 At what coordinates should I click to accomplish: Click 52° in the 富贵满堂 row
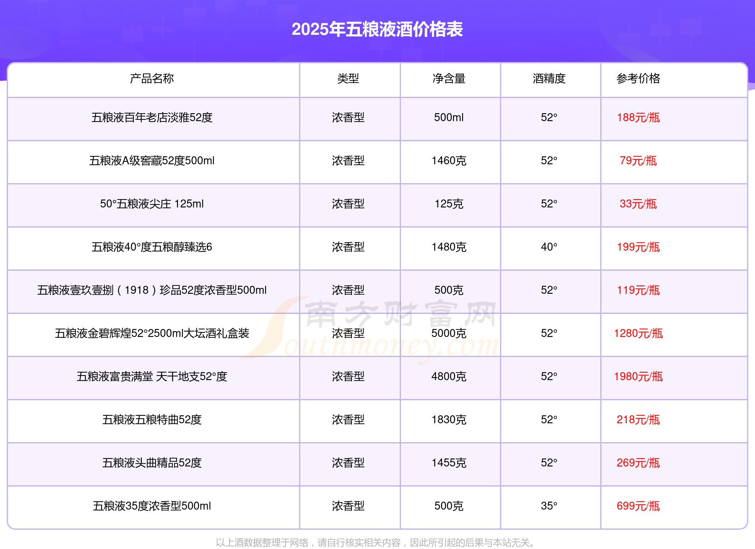549,376
